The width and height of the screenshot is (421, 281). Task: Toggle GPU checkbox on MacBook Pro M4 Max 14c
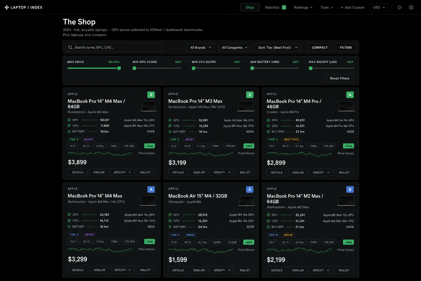[x=69, y=215]
